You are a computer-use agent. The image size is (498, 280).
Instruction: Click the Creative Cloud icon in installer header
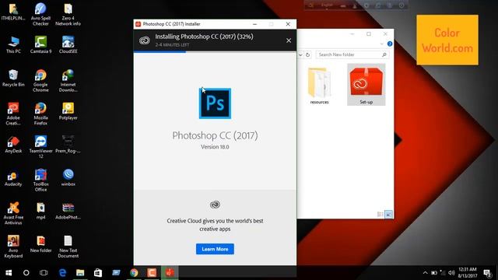click(145, 40)
